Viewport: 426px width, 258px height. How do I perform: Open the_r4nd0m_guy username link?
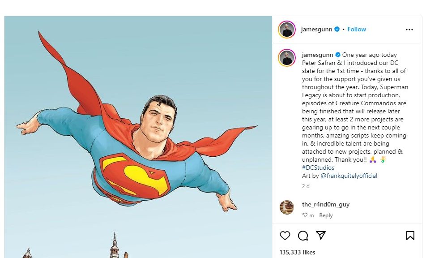(326, 205)
